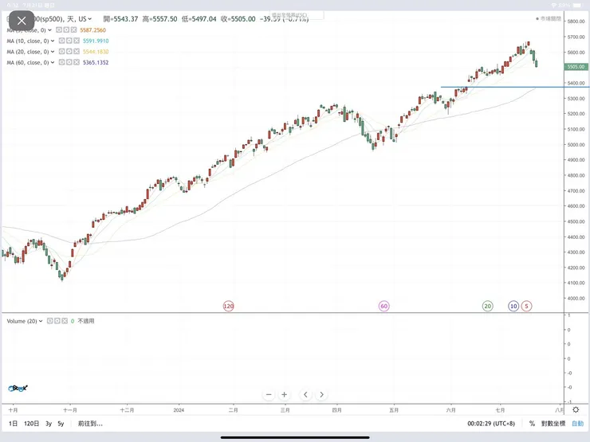Toggle percentage scale with % button
Screen dimensions: 590x442
pyautogui.click(x=532, y=424)
